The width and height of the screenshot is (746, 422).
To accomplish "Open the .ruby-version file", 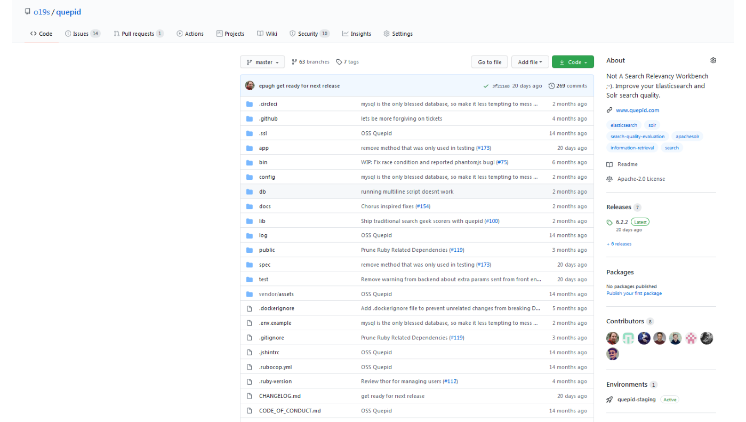I will tap(275, 381).
